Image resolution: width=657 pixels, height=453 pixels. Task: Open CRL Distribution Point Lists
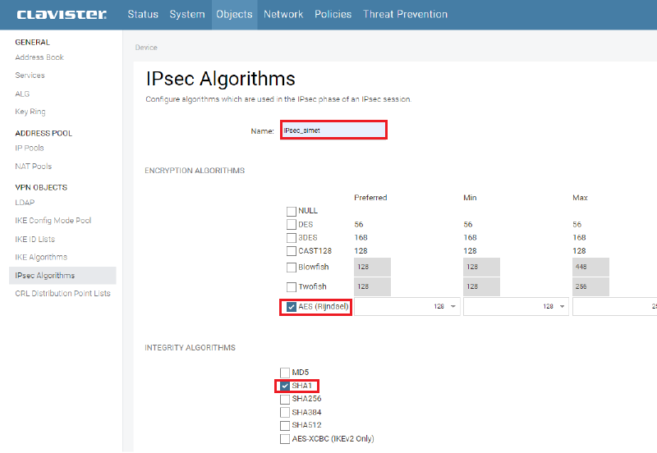coord(62,294)
